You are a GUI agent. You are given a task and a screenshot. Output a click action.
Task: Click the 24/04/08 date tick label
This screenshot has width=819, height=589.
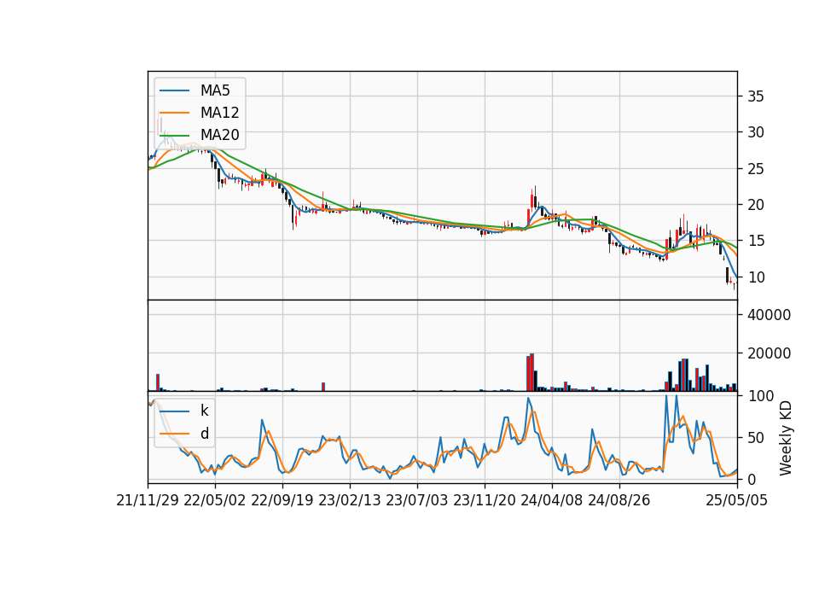pos(552,500)
